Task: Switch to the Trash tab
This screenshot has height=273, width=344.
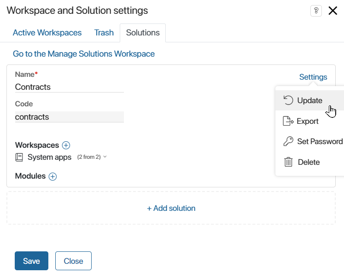Action: click(x=104, y=33)
